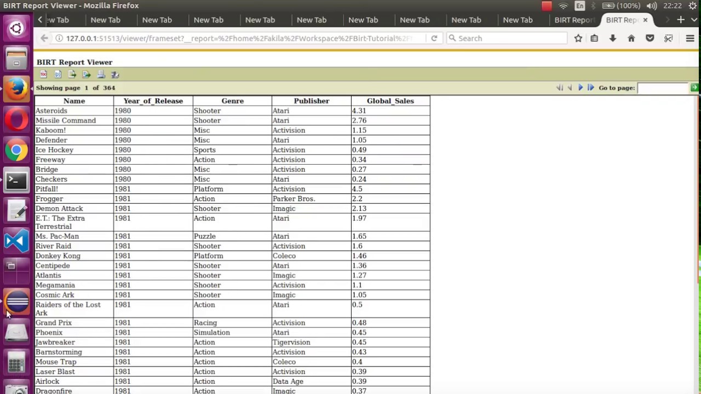Open the workspace switcher in the dock
This screenshot has width=701, height=394.
[x=16, y=271]
